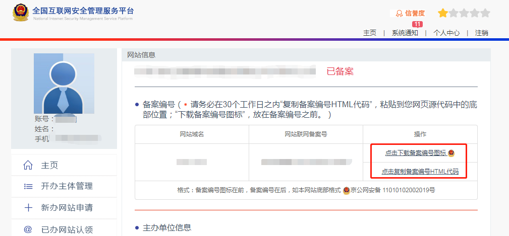The width and height of the screenshot is (509, 236).
Task: Click the 网站信息 panel header
Action: coord(141,55)
